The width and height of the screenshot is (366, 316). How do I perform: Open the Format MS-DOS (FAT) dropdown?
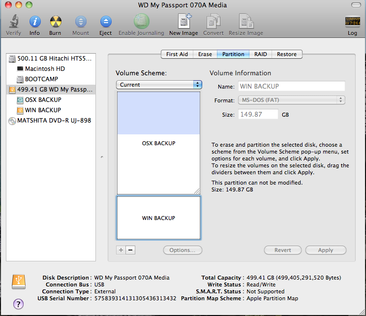pos(292,100)
